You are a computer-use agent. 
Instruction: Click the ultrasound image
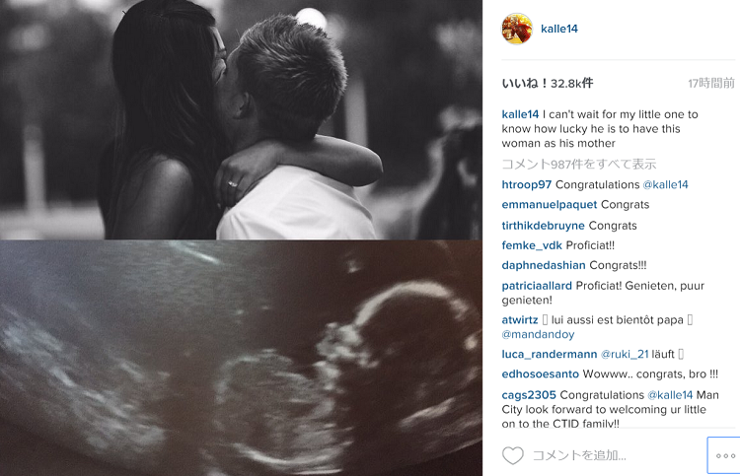[x=241, y=358]
